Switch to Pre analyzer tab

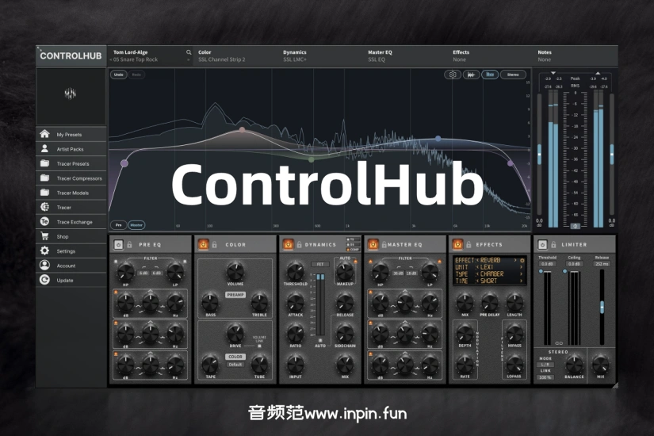click(118, 225)
